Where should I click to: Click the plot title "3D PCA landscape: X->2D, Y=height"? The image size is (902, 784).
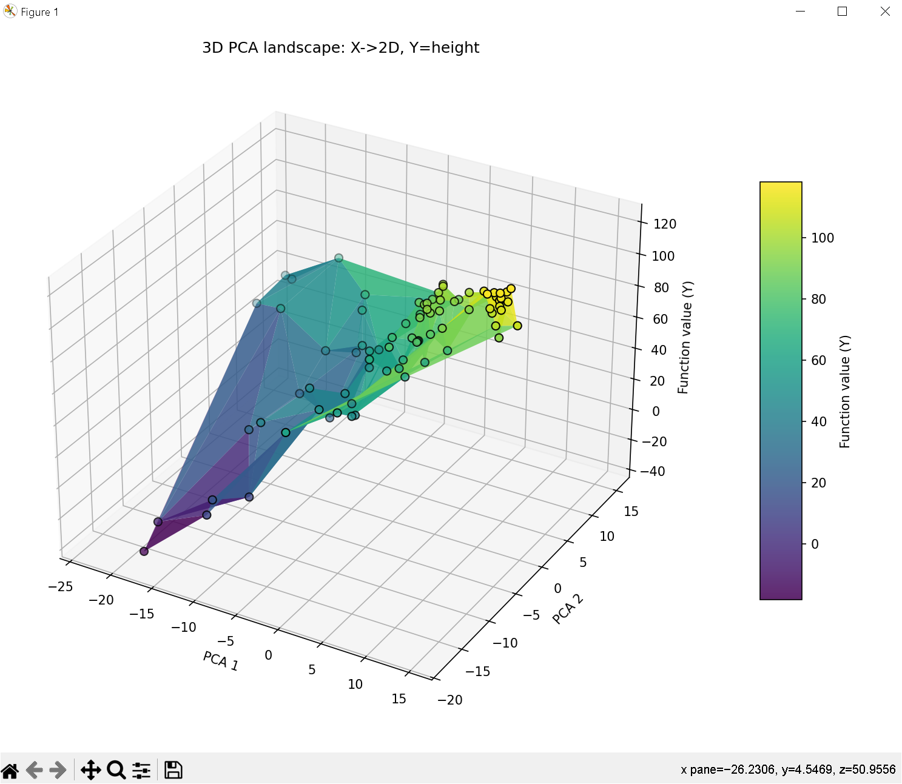340,48
